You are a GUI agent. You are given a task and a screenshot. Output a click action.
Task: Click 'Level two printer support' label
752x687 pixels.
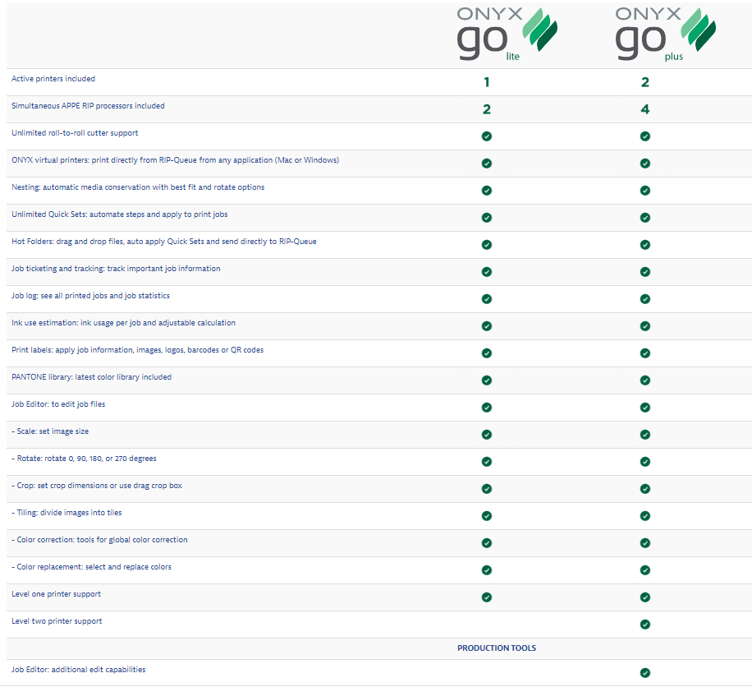coord(57,621)
